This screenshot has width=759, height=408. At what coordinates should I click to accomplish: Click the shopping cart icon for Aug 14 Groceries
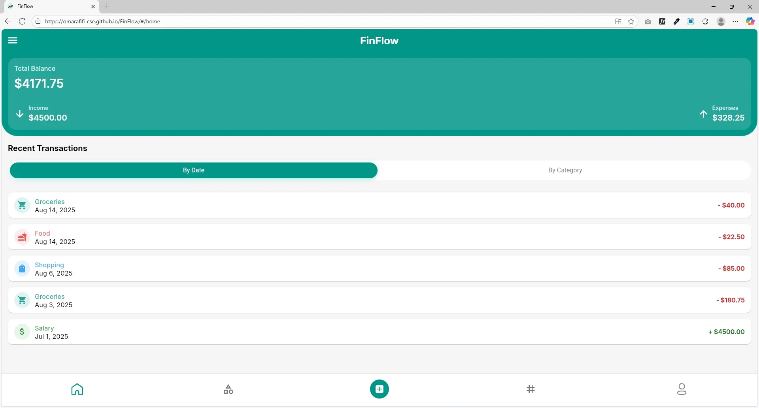tap(22, 205)
